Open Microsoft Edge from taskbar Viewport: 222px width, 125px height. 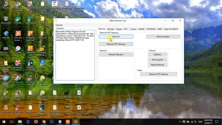tap(28, 122)
